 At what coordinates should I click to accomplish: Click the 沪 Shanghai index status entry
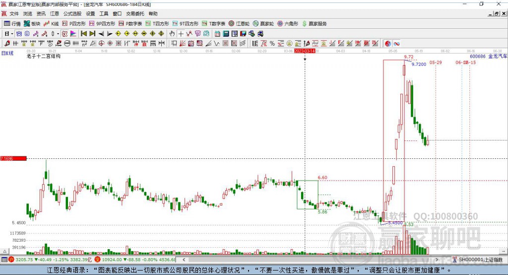point(51,260)
